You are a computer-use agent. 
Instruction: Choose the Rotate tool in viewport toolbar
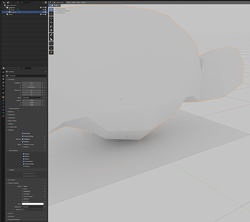51,22
